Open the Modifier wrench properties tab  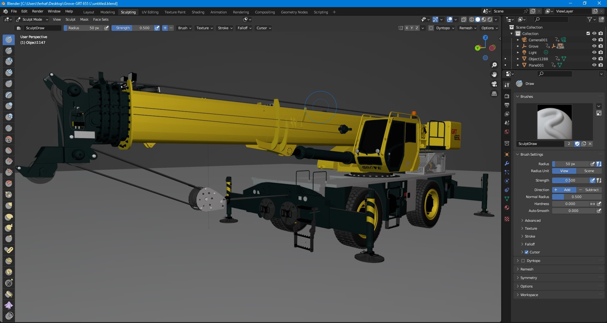(x=507, y=163)
